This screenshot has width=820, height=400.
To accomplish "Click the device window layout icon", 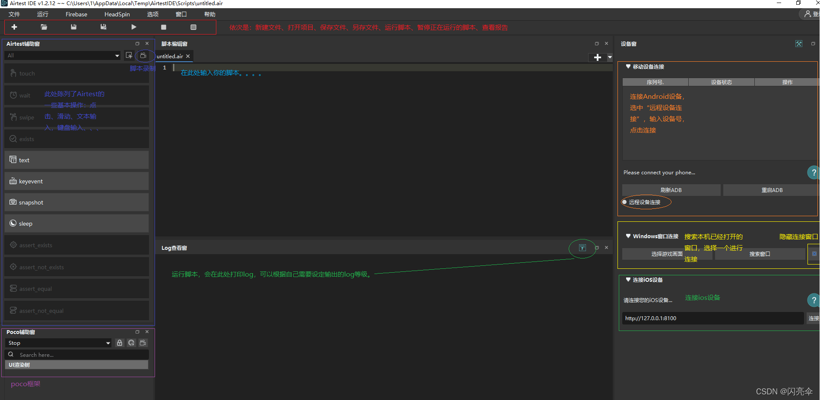I will [x=799, y=44].
